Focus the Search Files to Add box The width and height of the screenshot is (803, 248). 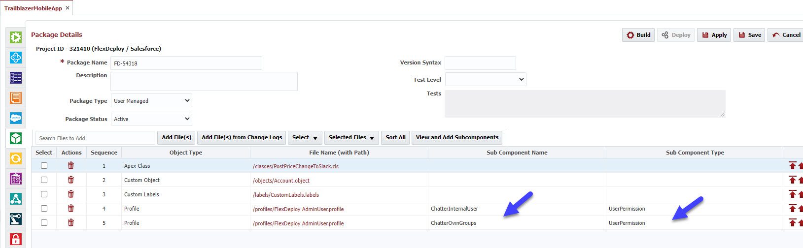(x=95, y=138)
